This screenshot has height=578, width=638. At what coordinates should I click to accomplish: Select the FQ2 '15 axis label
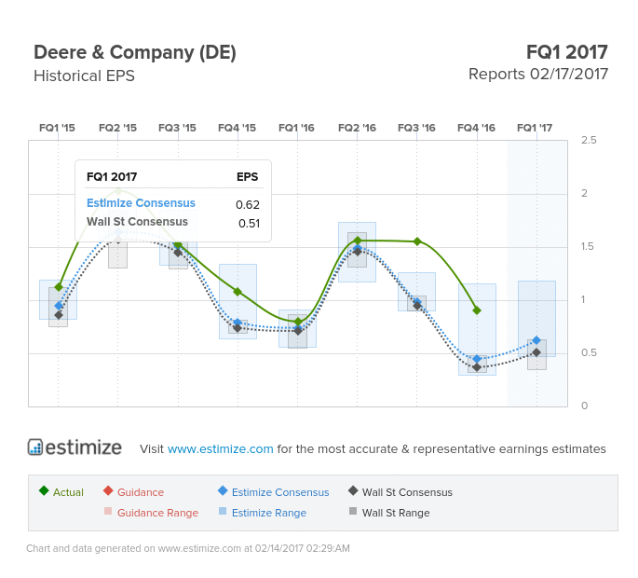(117, 128)
